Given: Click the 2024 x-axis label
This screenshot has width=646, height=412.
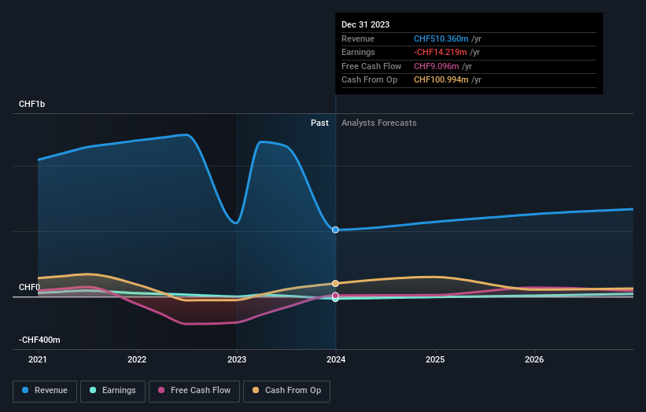Looking at the screenshot, I should point(336,359).
